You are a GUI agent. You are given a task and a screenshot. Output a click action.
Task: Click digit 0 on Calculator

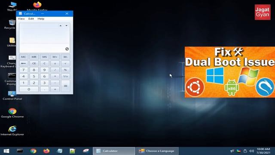pos(29,89)
